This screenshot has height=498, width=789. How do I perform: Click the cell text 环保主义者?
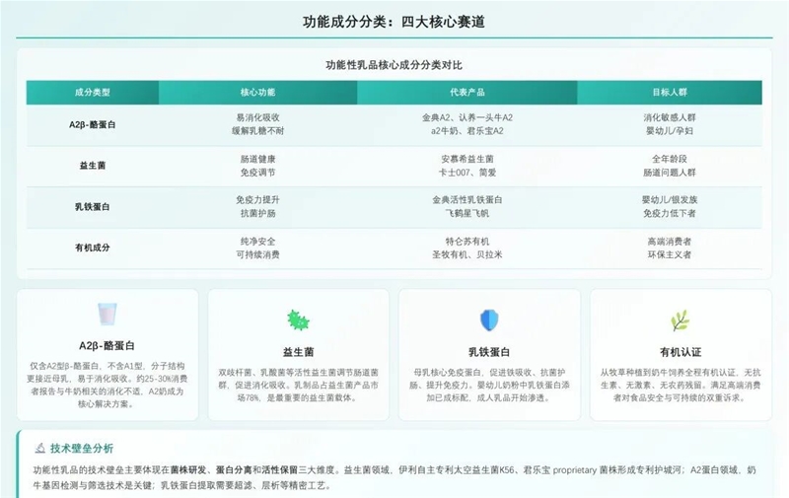click(x=670, y=254)
